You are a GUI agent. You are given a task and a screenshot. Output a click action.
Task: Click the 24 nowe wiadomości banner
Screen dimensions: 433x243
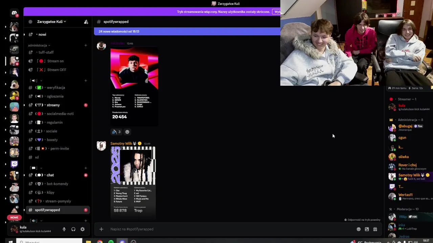point(187,31)
